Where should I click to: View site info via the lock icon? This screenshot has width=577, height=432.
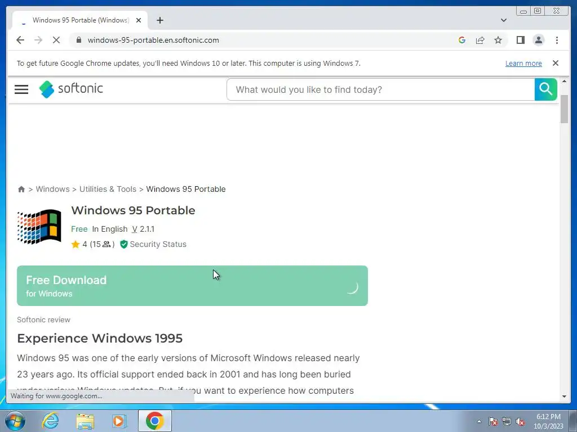78,40
